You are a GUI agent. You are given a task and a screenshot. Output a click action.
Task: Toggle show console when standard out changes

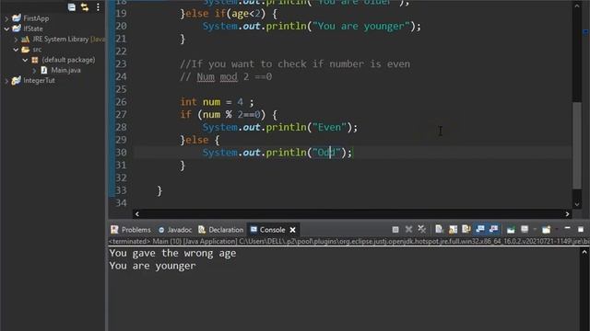(480, 229)
